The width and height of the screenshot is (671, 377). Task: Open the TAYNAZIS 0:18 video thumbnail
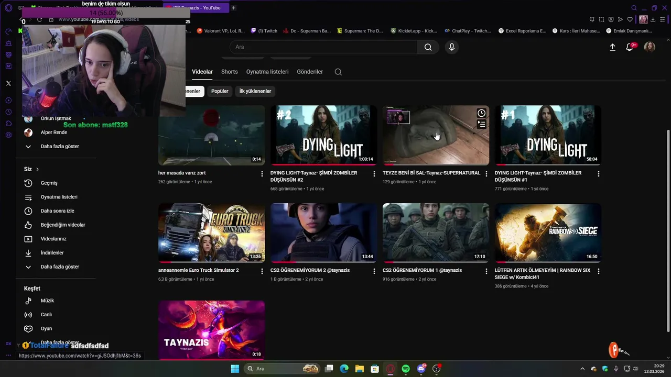coord(212,330)
